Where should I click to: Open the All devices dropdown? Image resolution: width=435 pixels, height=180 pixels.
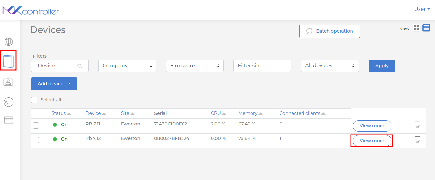point(330,66)
